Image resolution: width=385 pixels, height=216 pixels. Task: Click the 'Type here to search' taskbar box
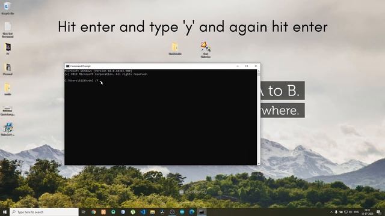44,212
